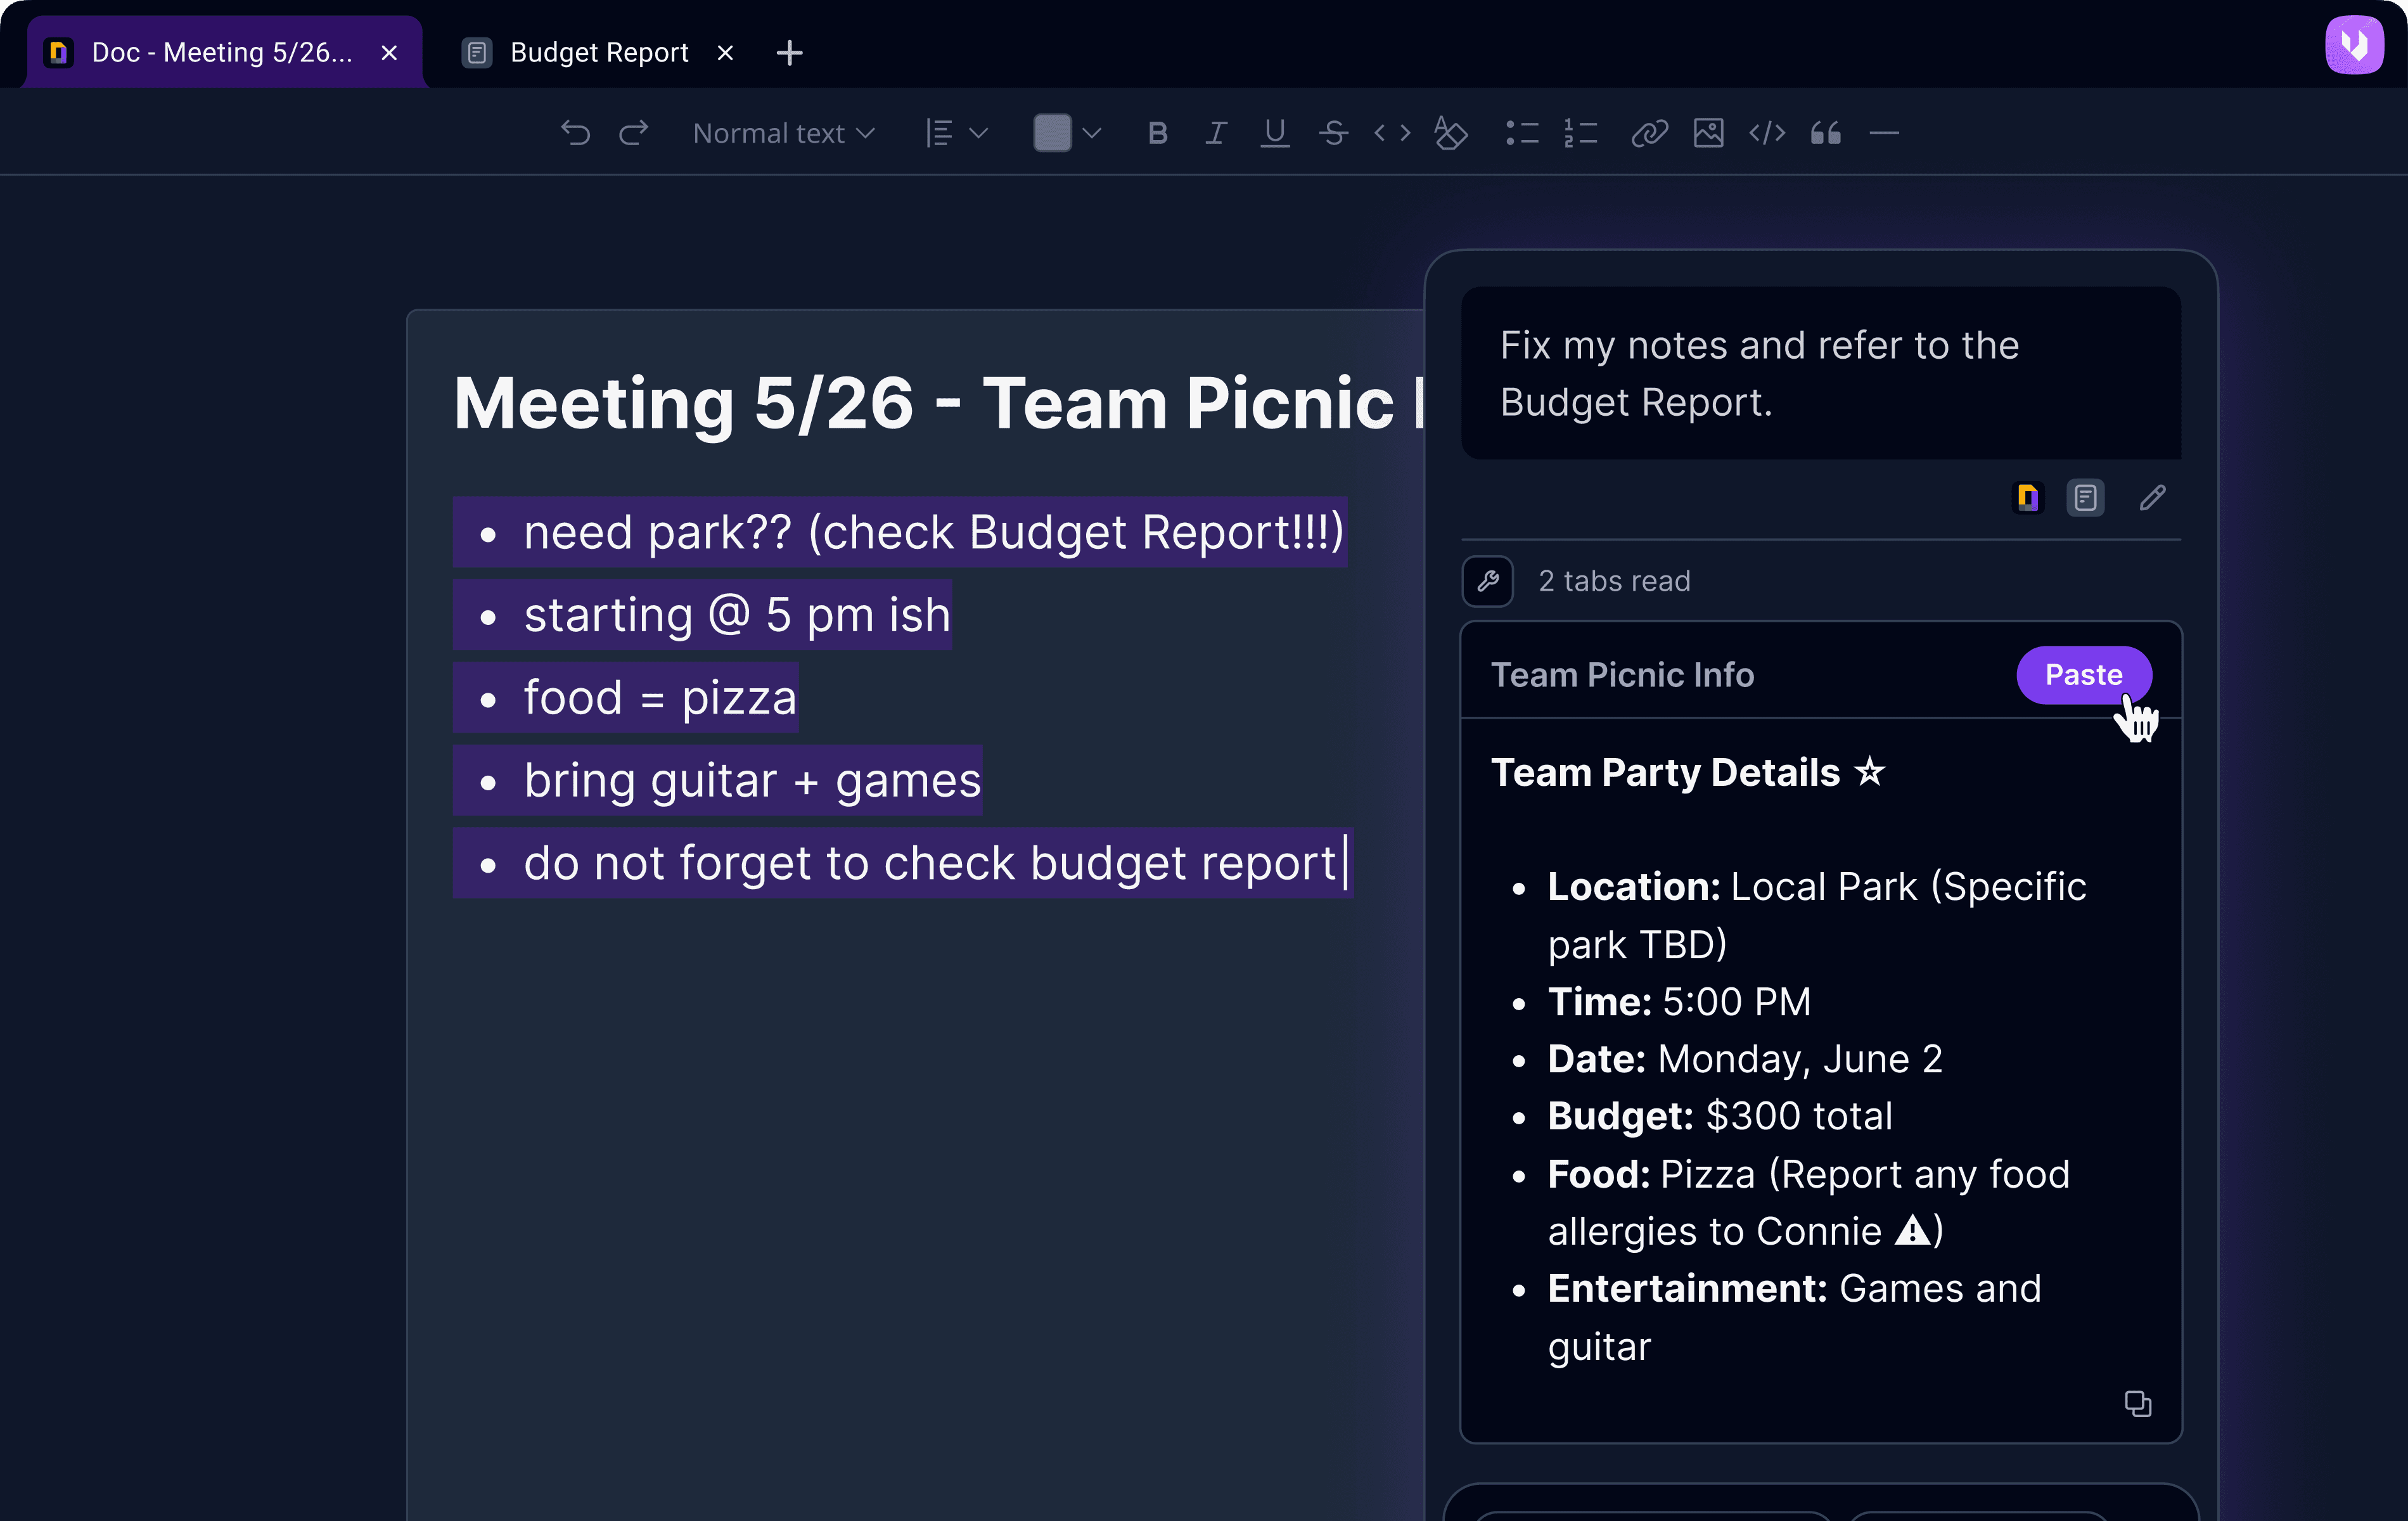Click the 'Fix my notes' prompt message

[x=1821, y=373]
